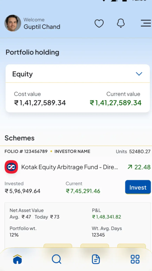Tap the Kotak fund logo icon
Screen dimensions: 152x271
pyautogui.click(x=11, y=167)
